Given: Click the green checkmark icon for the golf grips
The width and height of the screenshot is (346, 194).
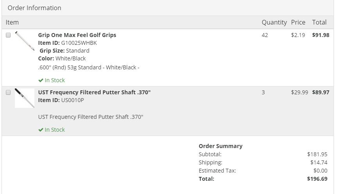Looking at the screenshot, I should pyautogui.click(x=41, y=80).
